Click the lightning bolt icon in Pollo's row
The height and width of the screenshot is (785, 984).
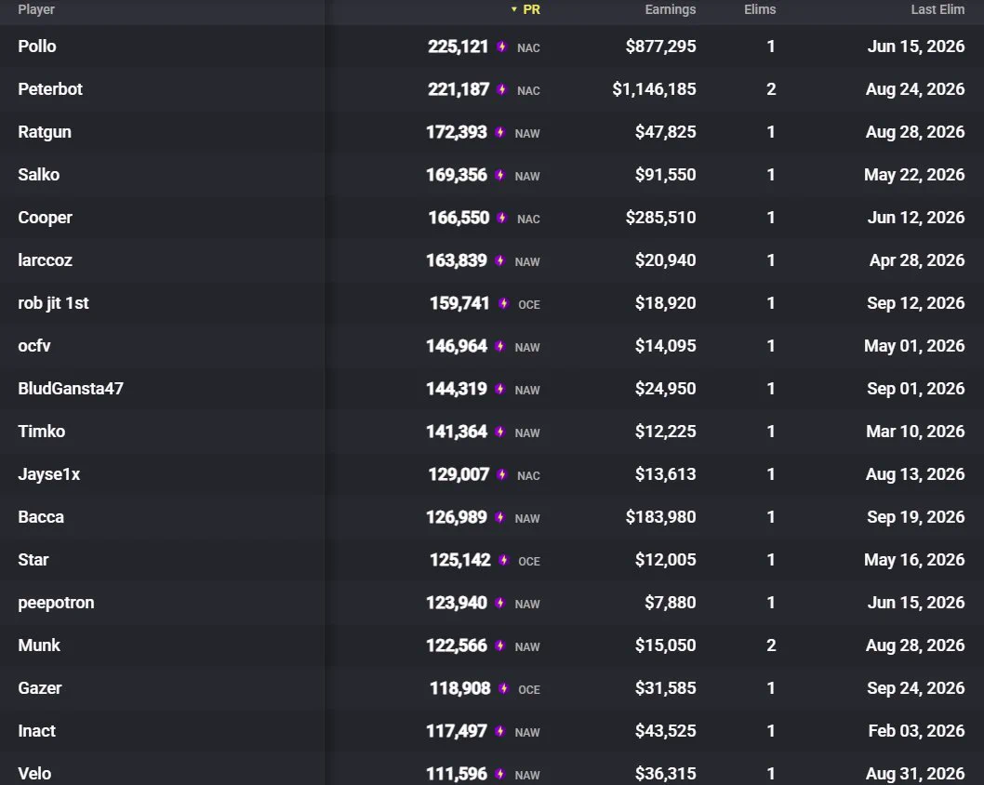[501, 47]
